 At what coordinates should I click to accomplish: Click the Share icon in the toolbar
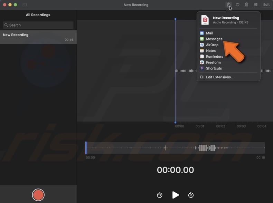pyautogui.click(x=228, y=4)
